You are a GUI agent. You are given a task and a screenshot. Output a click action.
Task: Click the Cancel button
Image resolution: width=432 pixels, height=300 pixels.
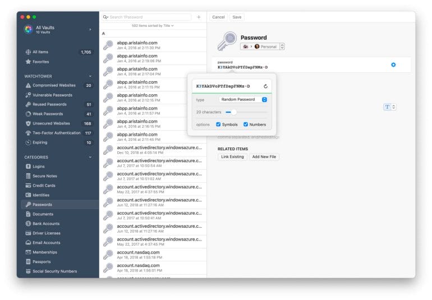218,17
